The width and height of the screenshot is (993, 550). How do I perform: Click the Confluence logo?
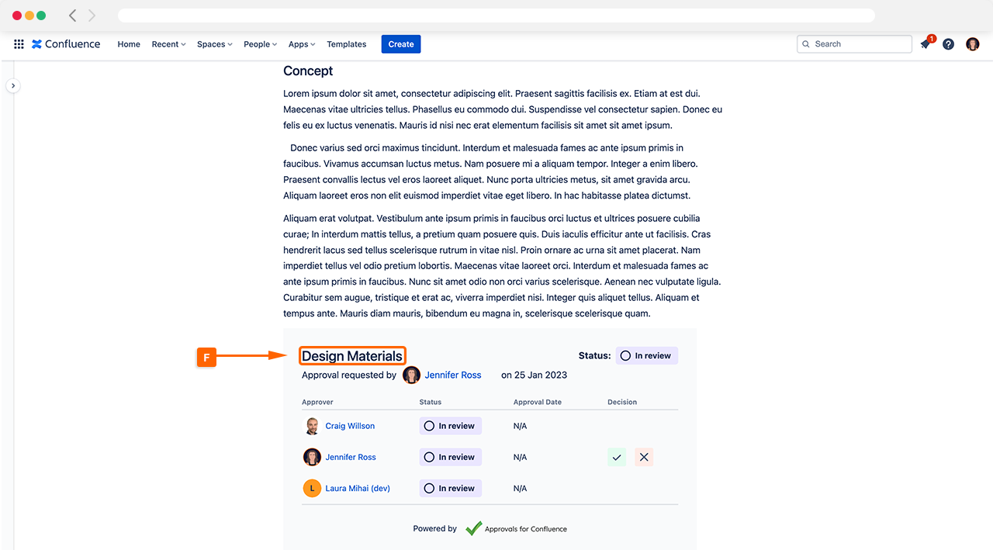[66, 44]
